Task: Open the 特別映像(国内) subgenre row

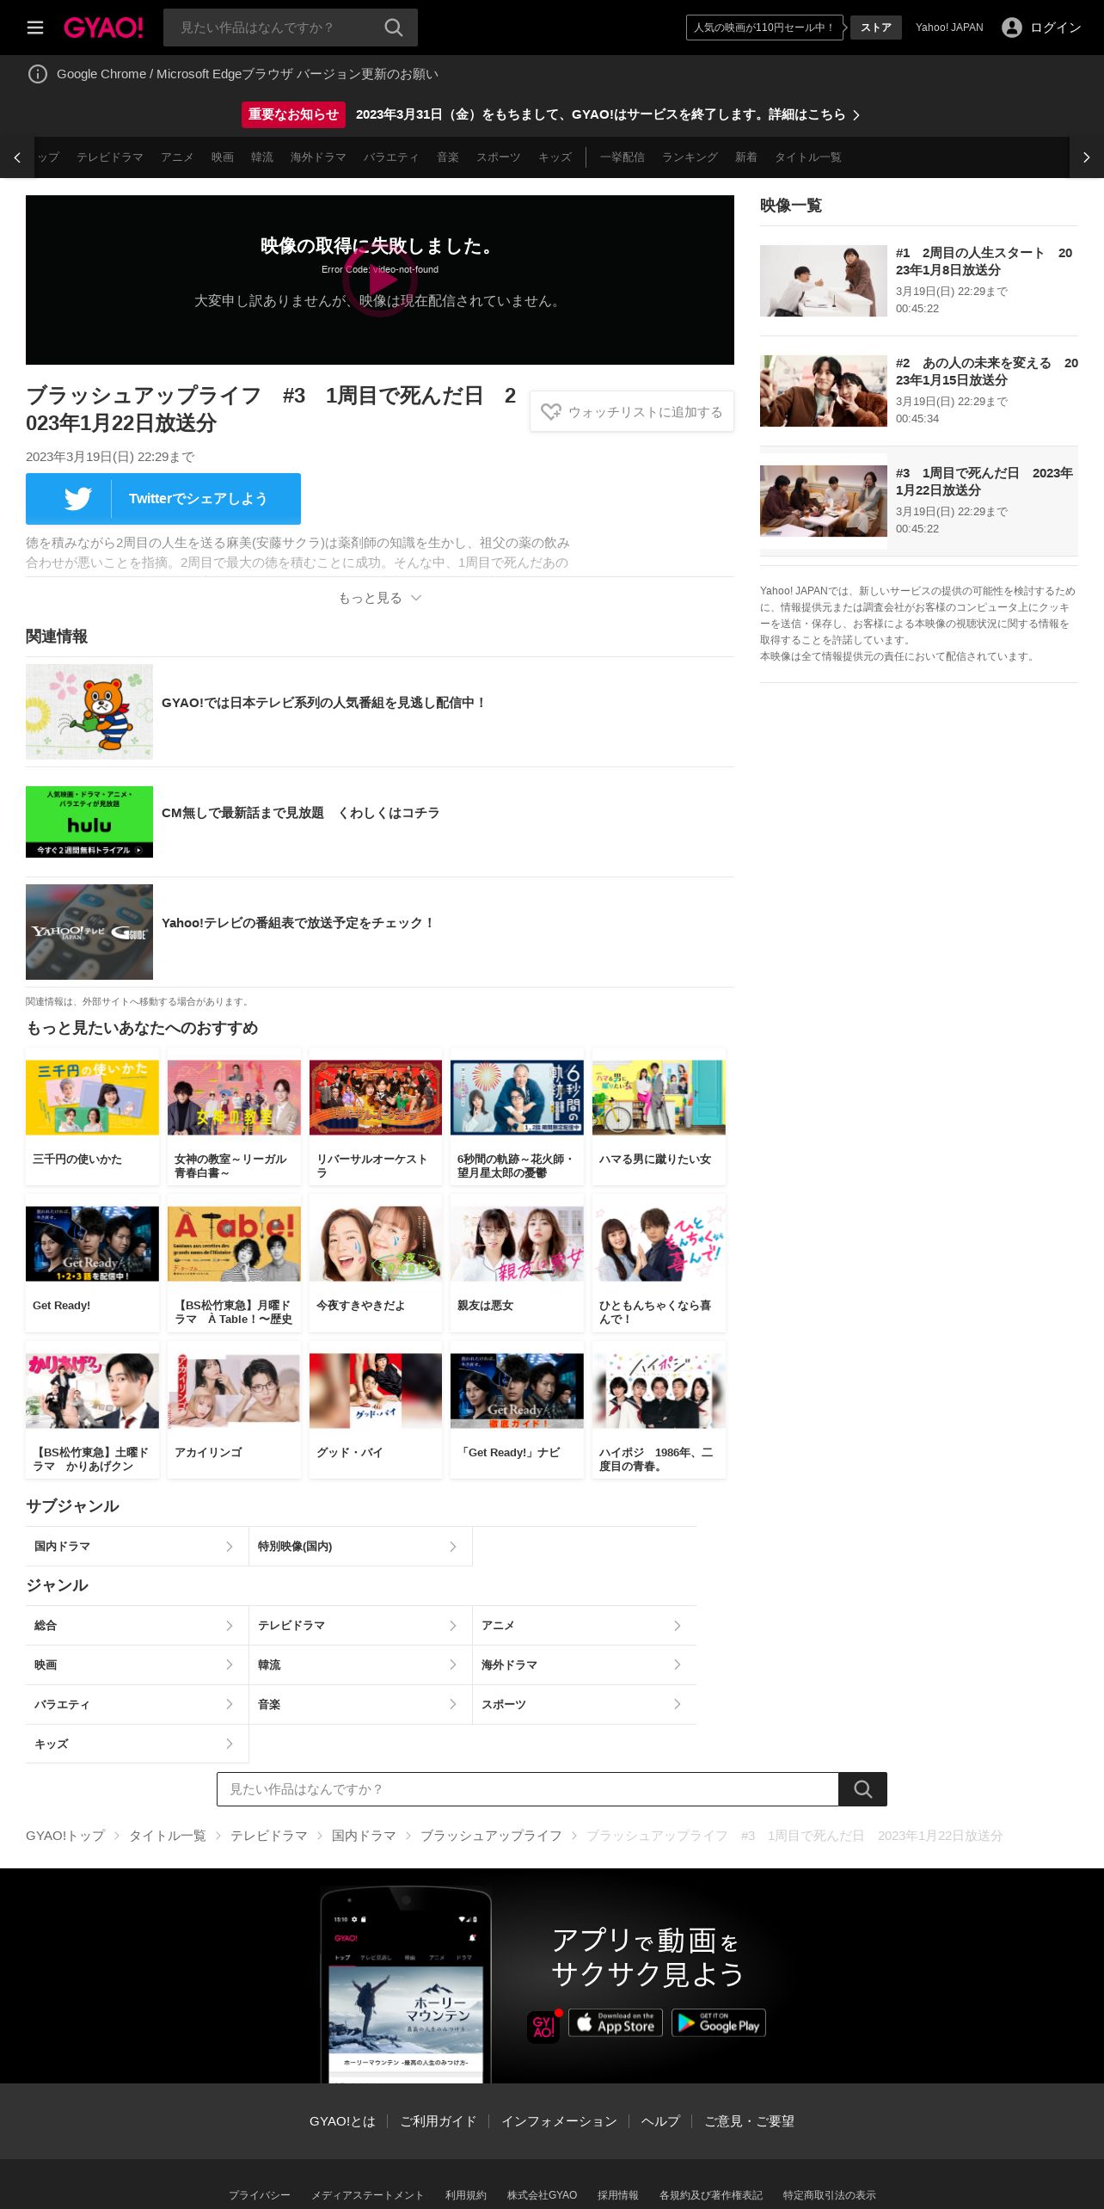Action: point(360,1547)
